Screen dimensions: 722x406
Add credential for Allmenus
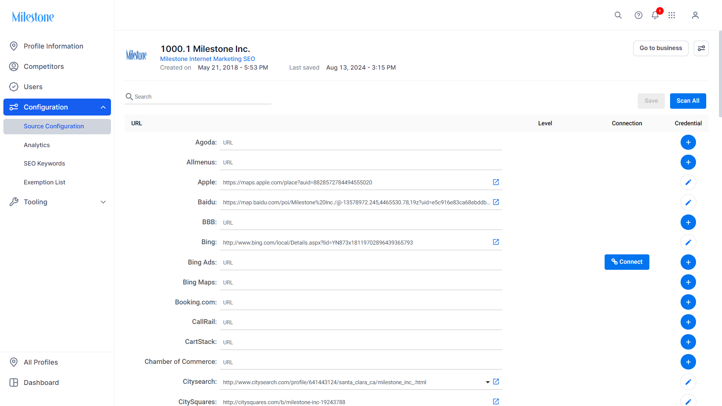click(x=688, y=162)
